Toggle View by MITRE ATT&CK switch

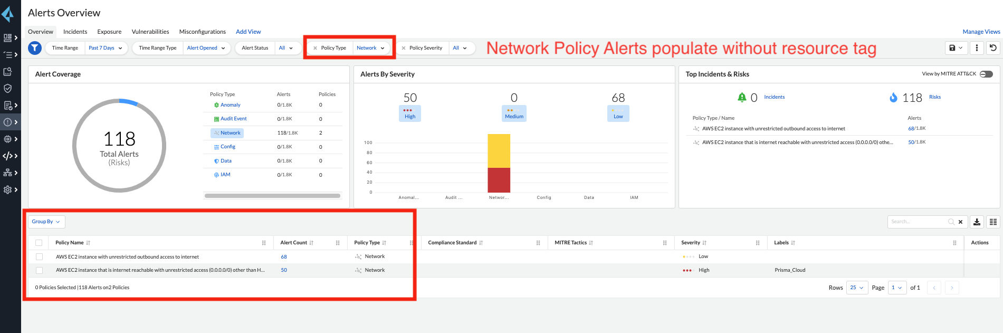(986, 74)
